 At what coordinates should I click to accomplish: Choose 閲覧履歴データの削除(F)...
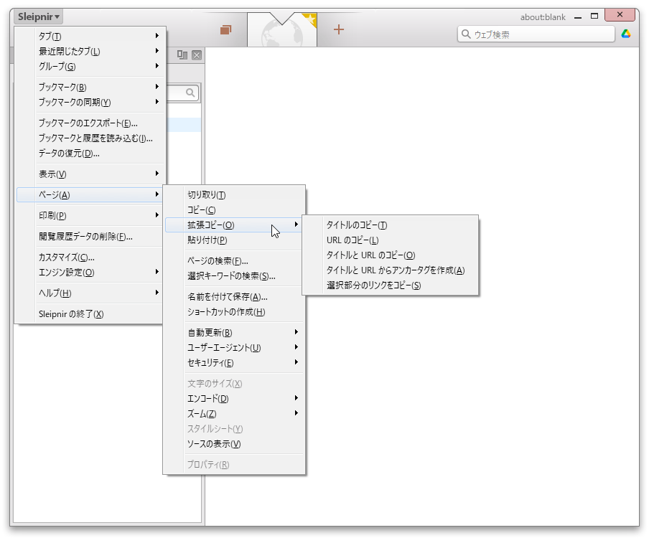pyautogui.click(x=90, y=237)
